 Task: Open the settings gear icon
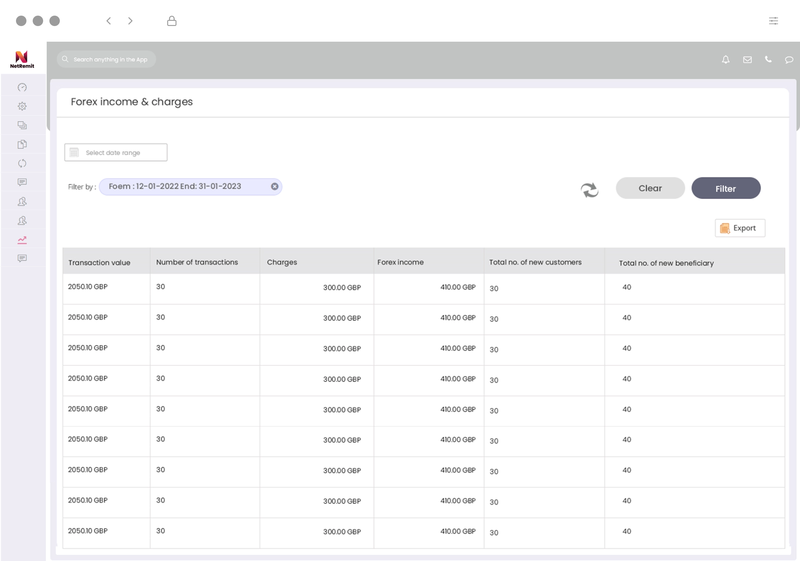pyautogui.click(x=23, y=106)
